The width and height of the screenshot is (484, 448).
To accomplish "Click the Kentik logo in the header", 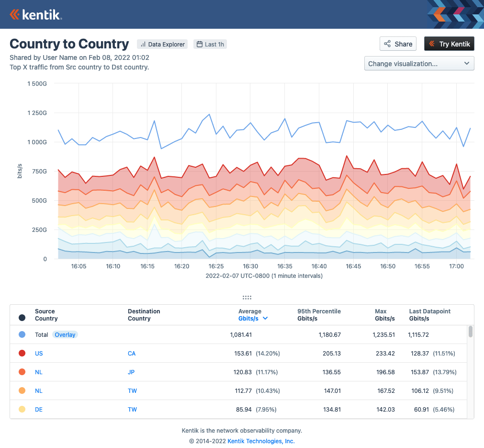I will (x=35, y=14).
